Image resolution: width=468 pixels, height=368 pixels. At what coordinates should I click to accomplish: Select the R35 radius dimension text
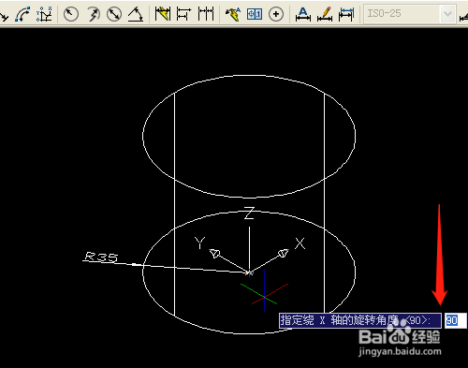pyautogui.click(x=101, y=257)
